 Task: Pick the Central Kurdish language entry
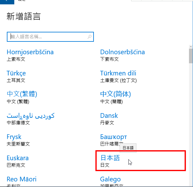(x=30, y=119)
